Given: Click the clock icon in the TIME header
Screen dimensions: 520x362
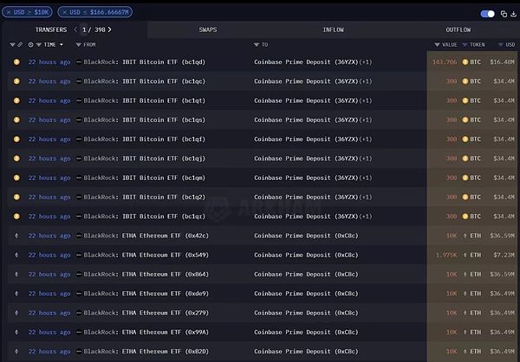Looking at the screenshot, I should point(31,44).
